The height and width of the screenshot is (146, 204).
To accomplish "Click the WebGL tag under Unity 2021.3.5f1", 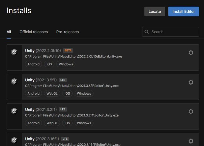I will (52, 93).
